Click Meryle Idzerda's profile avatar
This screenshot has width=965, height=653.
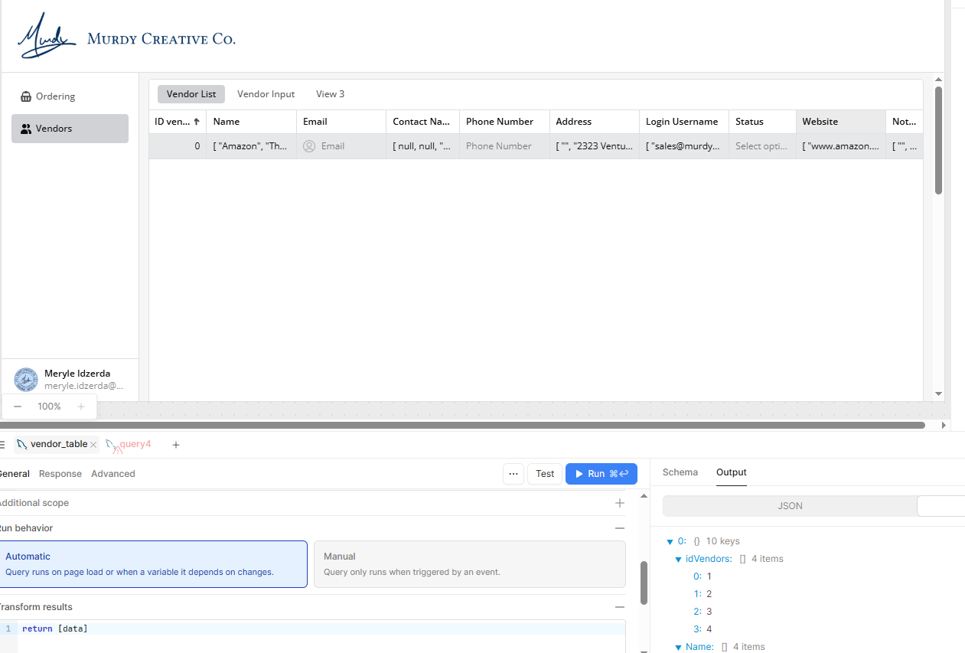[x=26, y=379]
